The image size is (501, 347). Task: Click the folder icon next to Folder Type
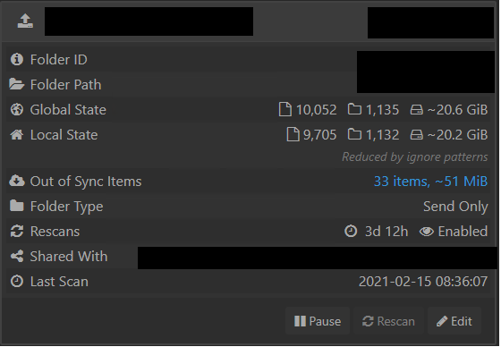[17, 206]
